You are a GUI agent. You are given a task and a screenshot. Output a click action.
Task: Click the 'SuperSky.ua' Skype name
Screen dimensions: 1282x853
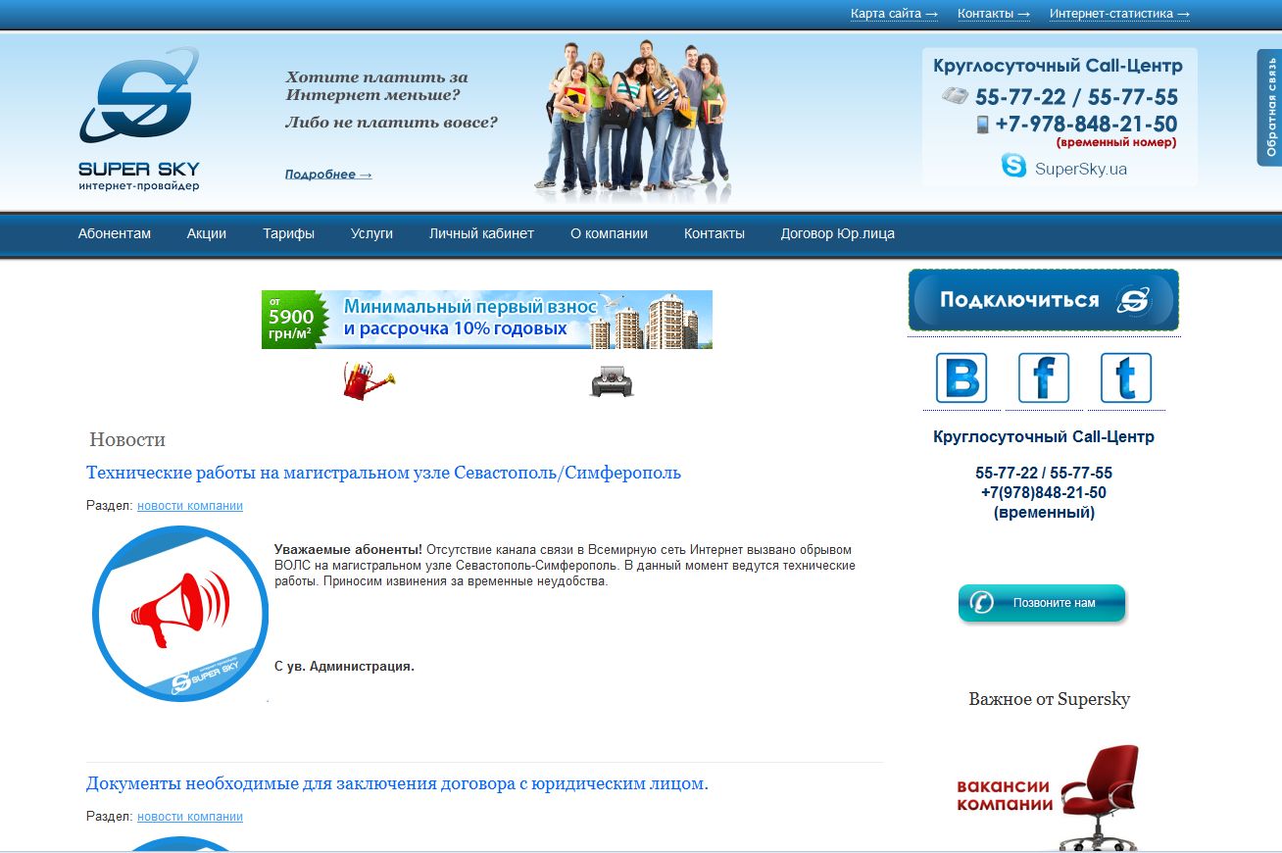tap(1081, 169)
